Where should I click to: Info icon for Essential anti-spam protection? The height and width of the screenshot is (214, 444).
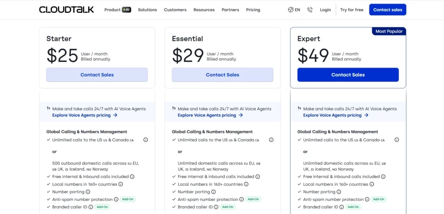tap(242, 200)
